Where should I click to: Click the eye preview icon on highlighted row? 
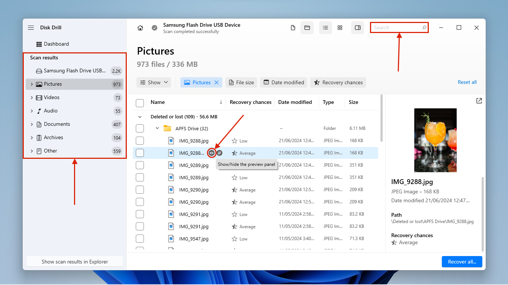tap(212, 153)
